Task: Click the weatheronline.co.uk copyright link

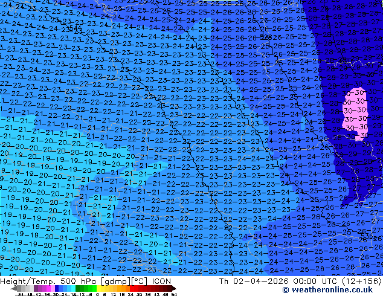Action: pyautogui.click(x=327, y=290)
